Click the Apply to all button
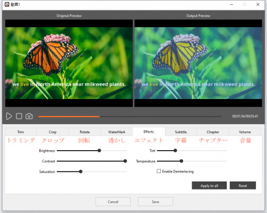This screenshot has height=213, width=267. click(209, 185)
